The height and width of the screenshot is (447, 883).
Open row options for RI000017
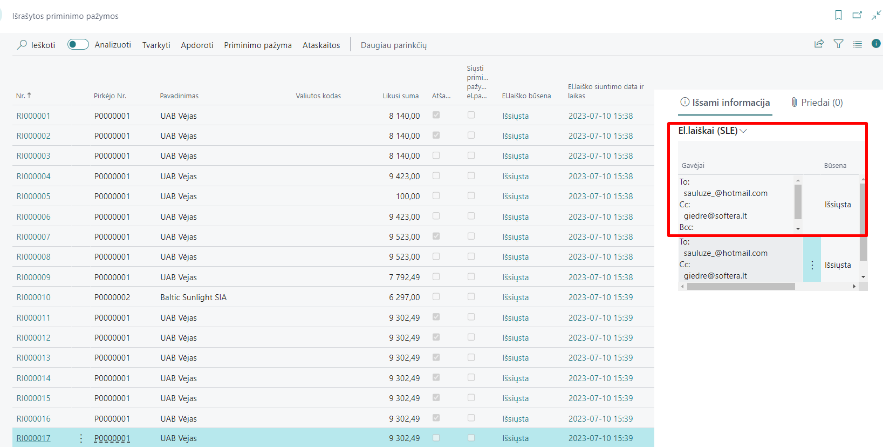click(81, 438)
